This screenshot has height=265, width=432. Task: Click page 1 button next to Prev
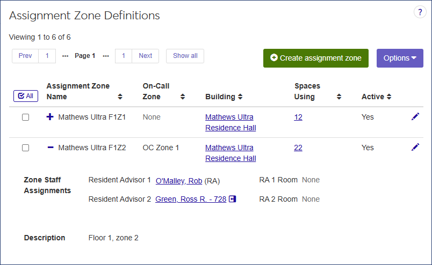(x=47, y=56)
